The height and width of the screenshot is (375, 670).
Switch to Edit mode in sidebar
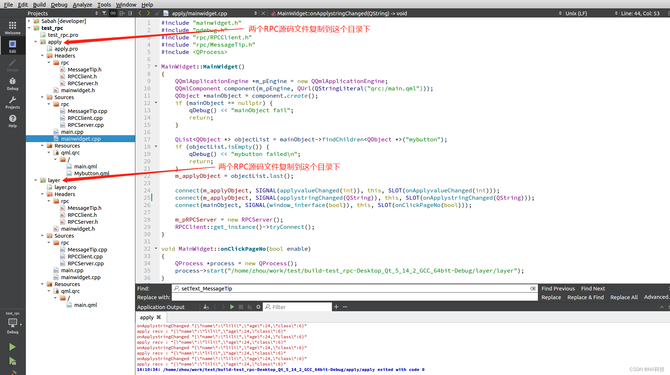[x=13, y=46]
